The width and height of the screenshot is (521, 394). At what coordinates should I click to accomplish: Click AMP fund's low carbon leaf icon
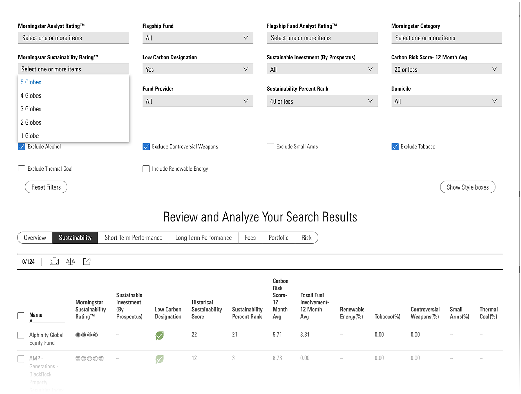(x=159, y=359)
